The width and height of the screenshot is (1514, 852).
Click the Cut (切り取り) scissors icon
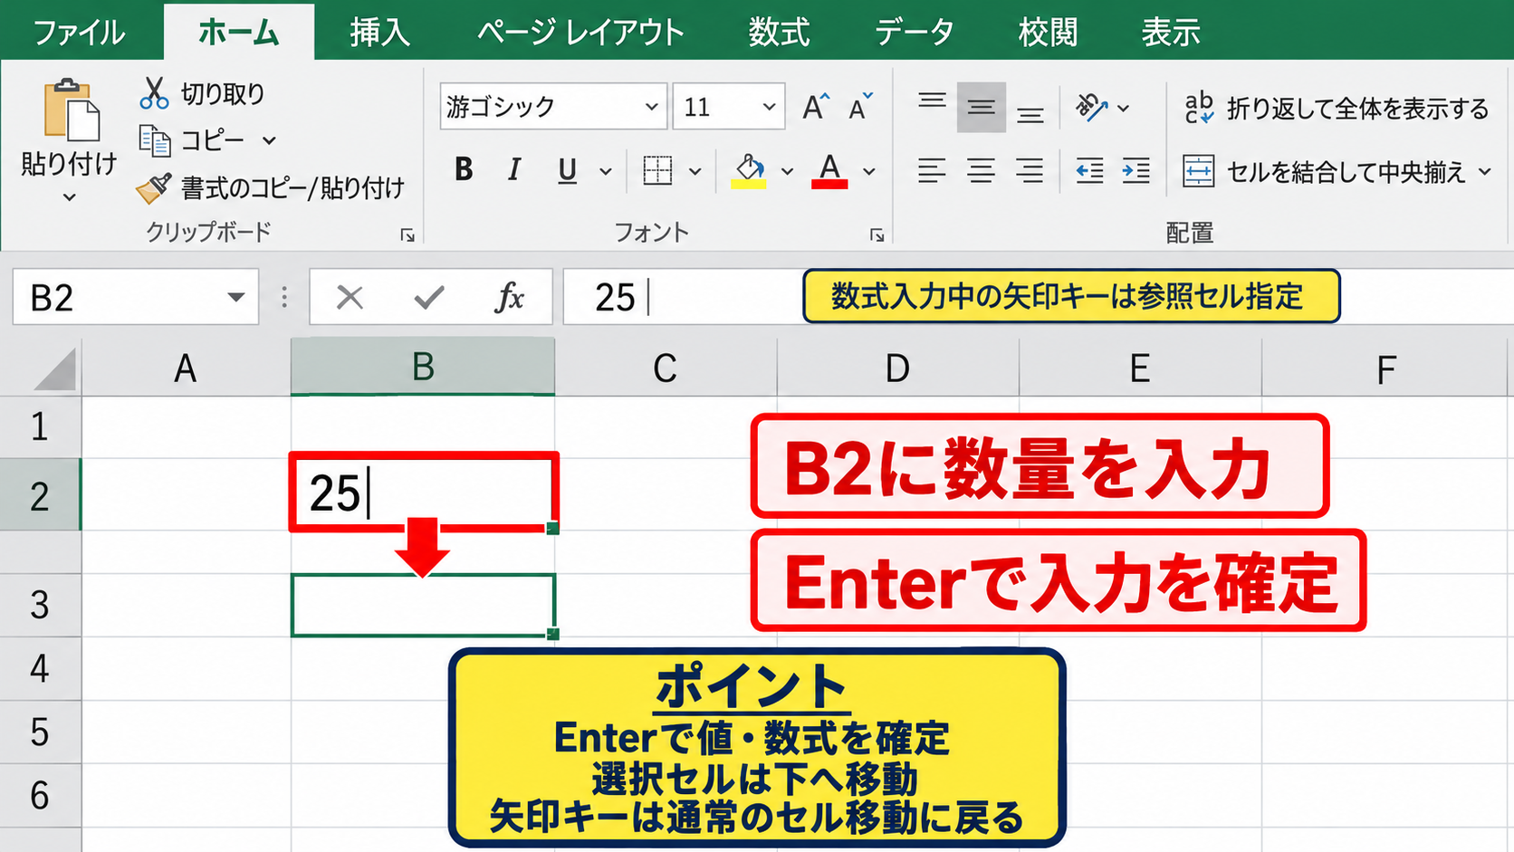point(154,92)
